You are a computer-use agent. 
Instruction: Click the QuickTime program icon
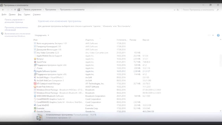click(35, 62)
